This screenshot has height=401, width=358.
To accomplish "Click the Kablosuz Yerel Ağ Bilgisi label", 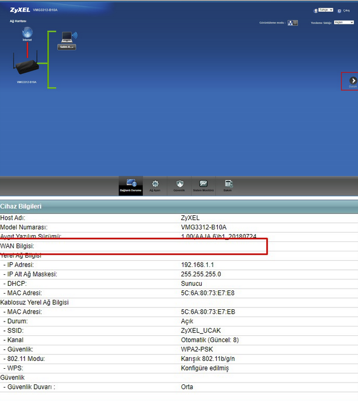I will click(x=34, y=303).
